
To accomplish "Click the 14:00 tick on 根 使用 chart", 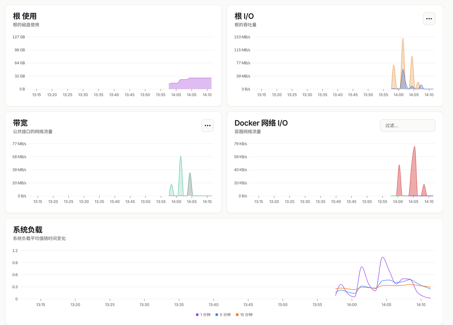I will tap(176, 95).
